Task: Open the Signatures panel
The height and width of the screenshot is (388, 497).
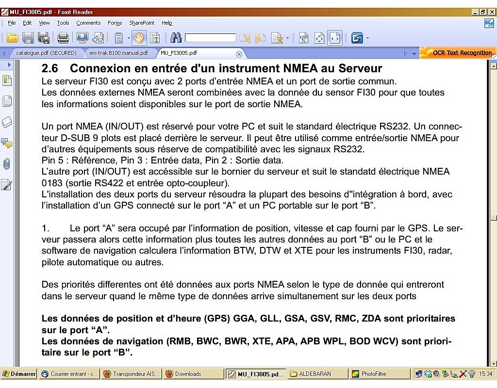Action: (7, 185)
